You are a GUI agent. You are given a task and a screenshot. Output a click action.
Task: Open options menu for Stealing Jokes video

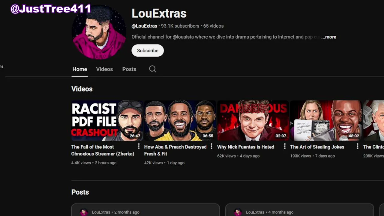358,146
